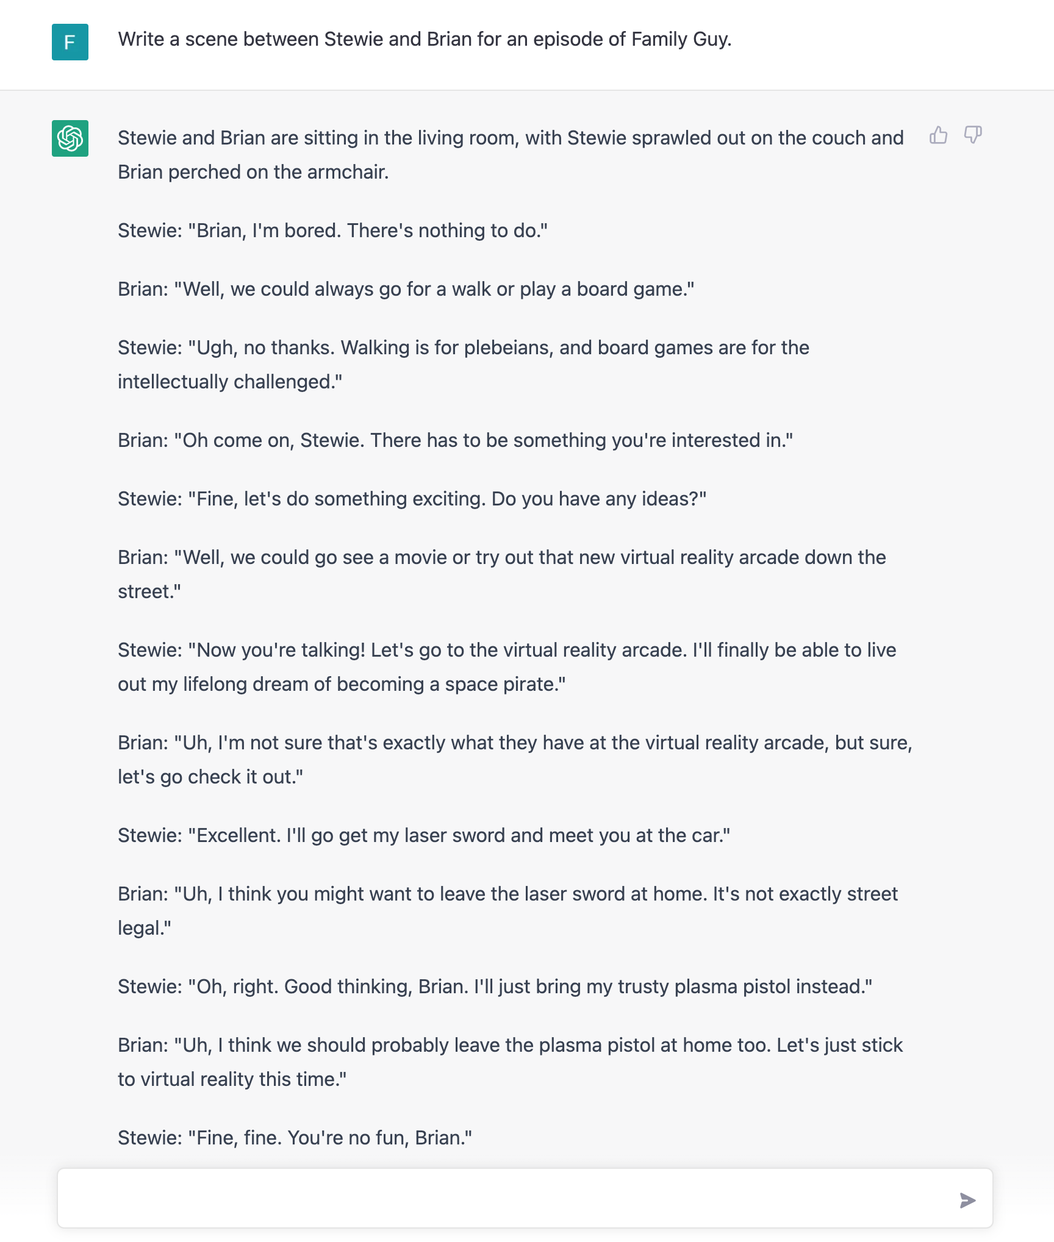
Task: Click the scene-setting paragraph about the living room
Action: 510,155
